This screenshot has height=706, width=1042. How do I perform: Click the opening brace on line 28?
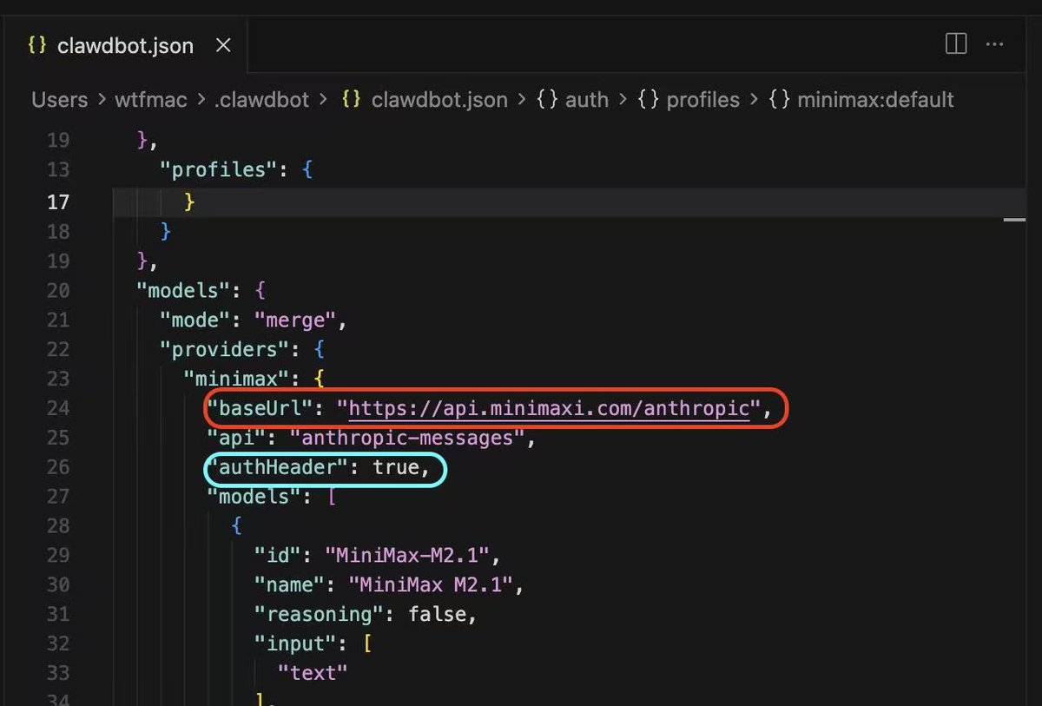pyautogui.click(x=237, y=526)
